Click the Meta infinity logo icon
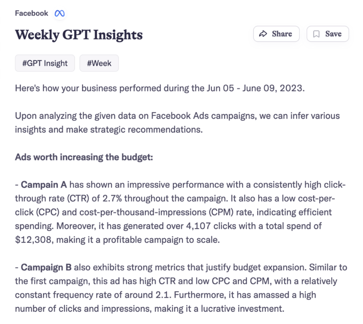 coord(59,13)
